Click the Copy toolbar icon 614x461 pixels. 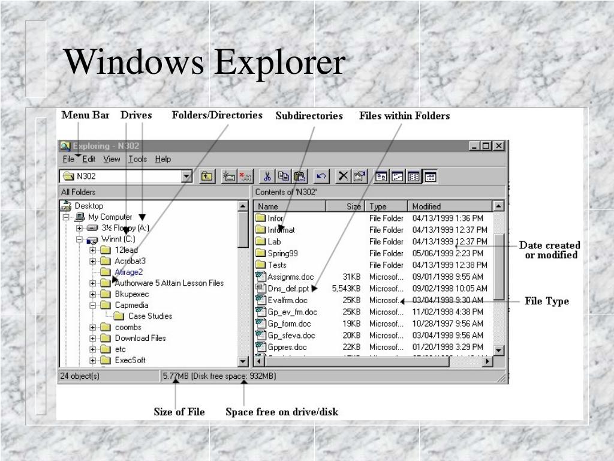(x=284, y=176)
